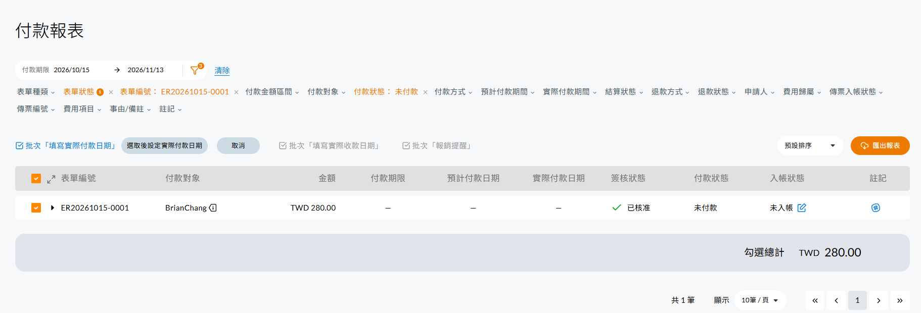Click the 簽核狀態 column header

pos(628,178)
